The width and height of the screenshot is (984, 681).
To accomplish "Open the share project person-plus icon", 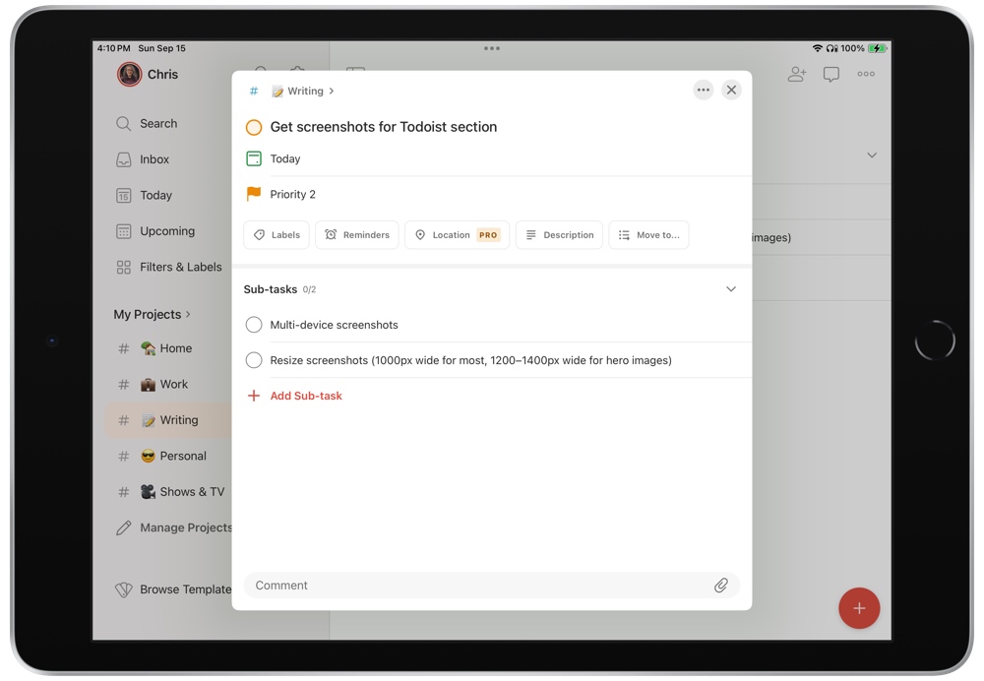I will [797, 74].
